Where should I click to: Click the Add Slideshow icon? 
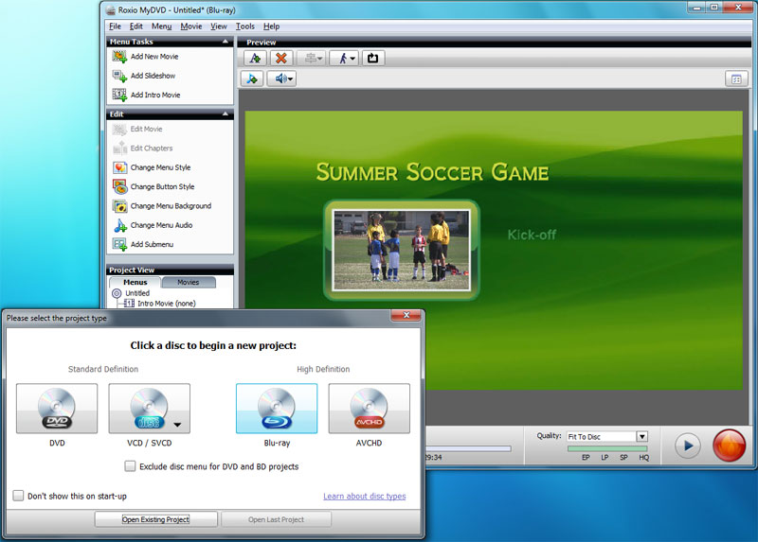click(x=119, y=76)
